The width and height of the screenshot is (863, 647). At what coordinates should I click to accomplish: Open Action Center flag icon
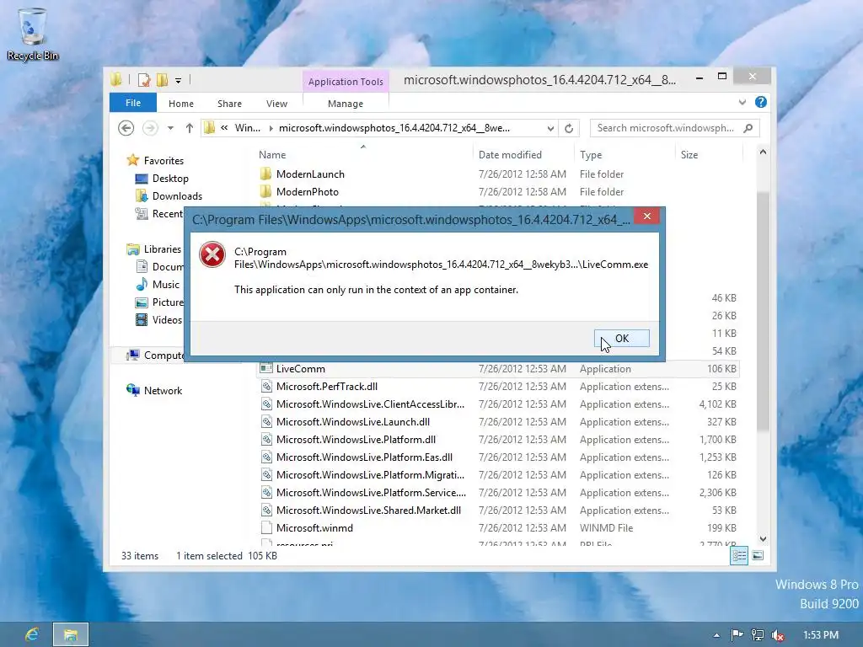point(737,635)
